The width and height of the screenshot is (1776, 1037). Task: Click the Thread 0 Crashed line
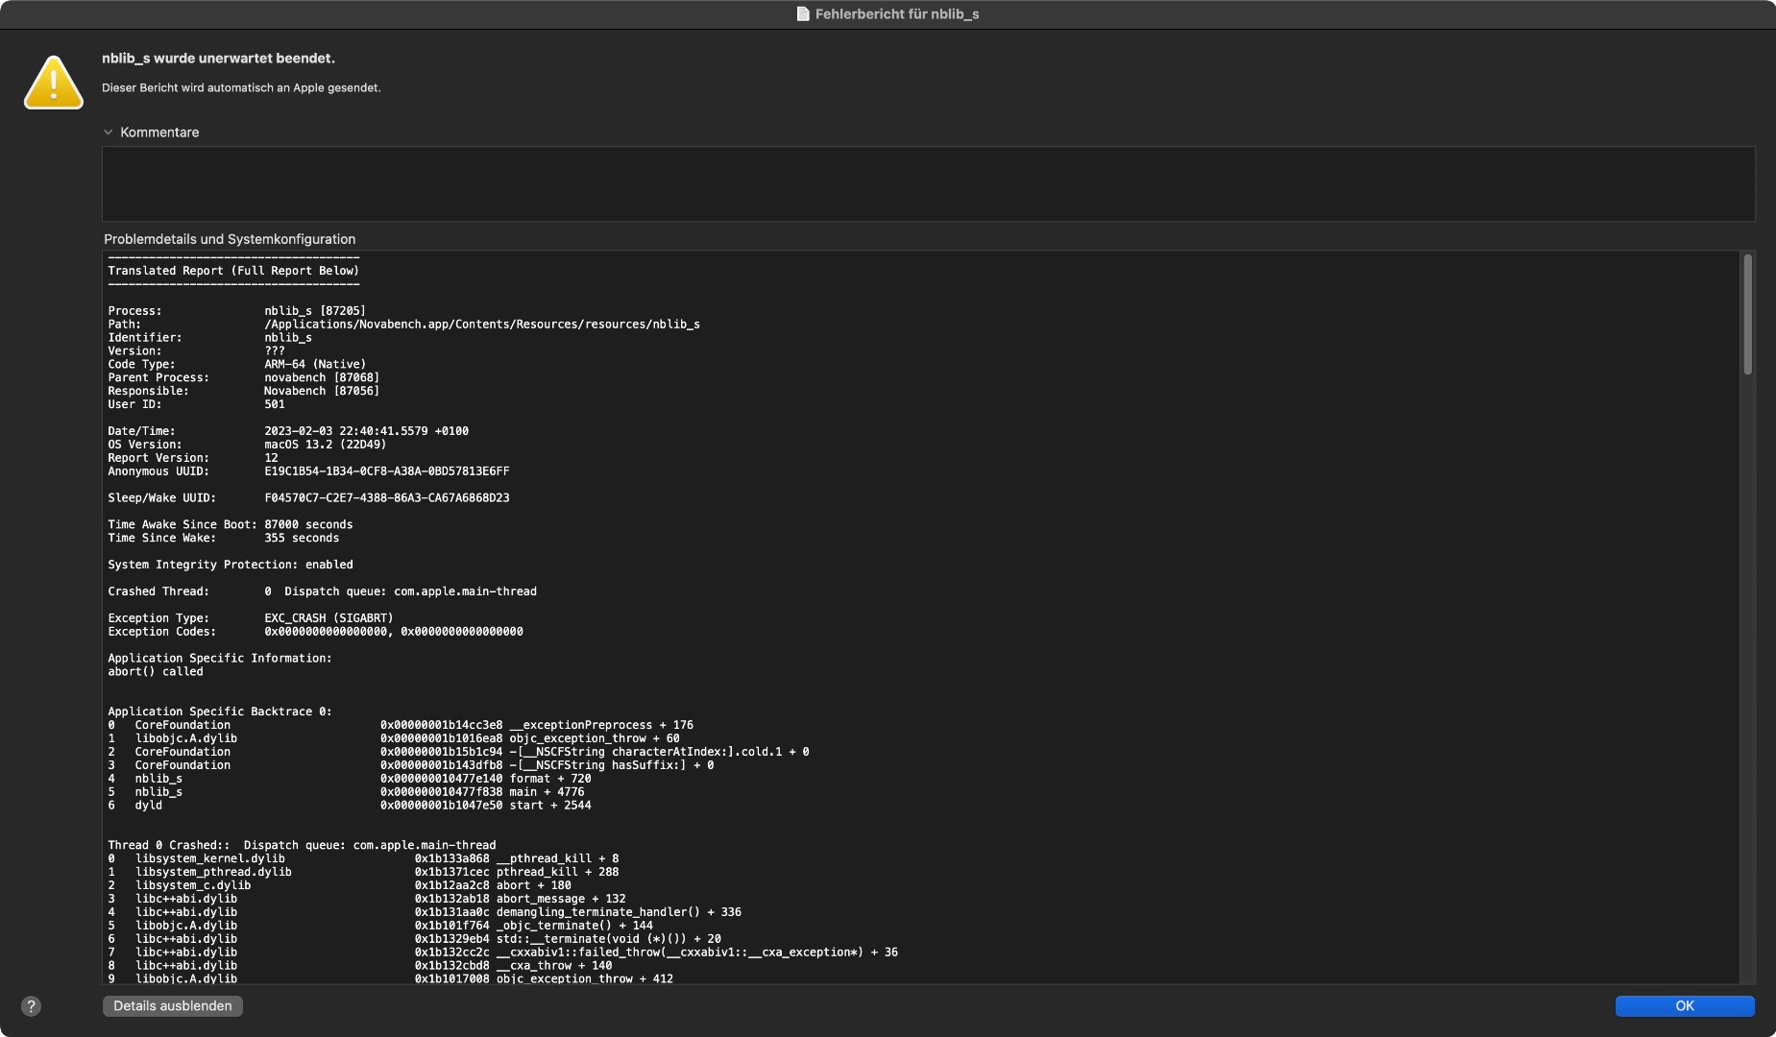click(x=302, y=846)
